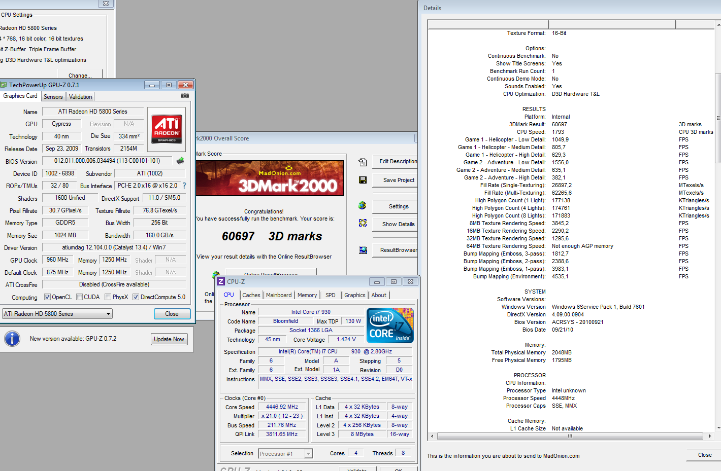
Task: Click the Save Project floppy disk icon
Action: (x=363, y=180)
